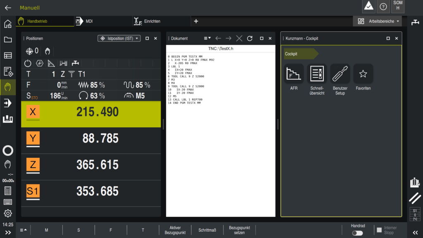Toggle the Handrad switch
423x238 pixels.
coord(357,233)
